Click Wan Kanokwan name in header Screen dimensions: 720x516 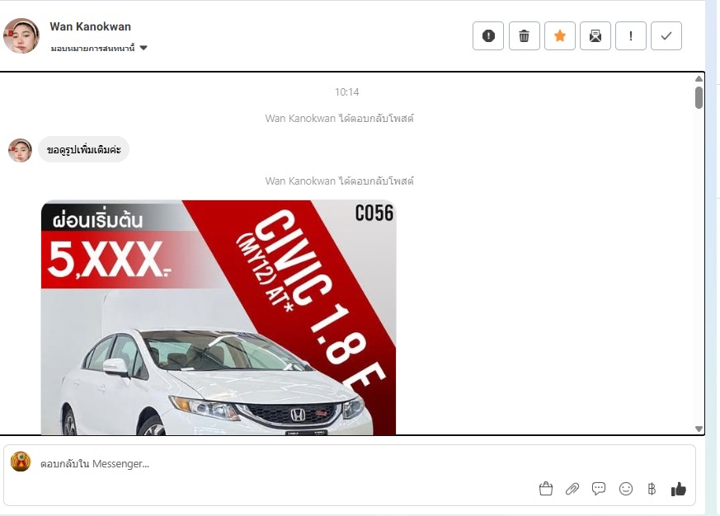pyautogui.click(x=91, y=26)
